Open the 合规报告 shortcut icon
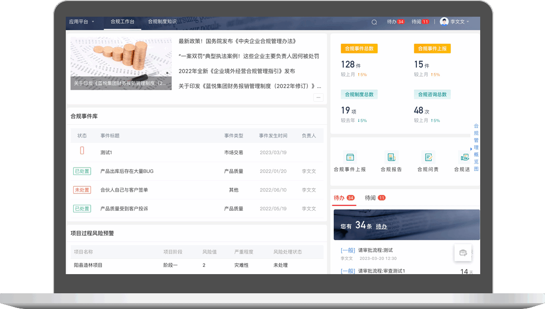This screenshot has width=545, height=309. click(x=391, y=157)
